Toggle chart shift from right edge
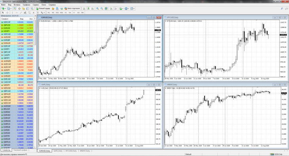 tap(116, 9)
